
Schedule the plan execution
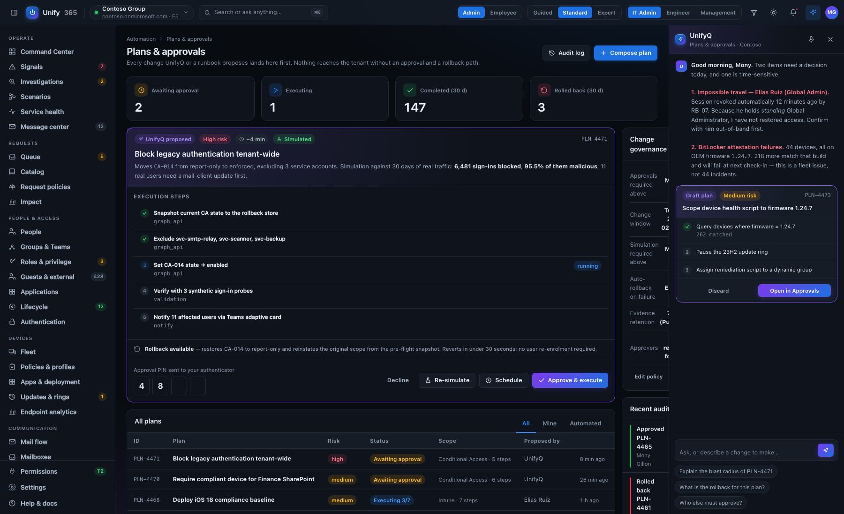click(504, 380)
